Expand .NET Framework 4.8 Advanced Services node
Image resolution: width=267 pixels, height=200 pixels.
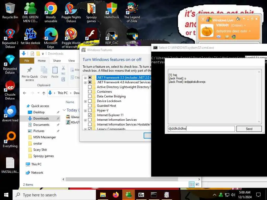85,83
